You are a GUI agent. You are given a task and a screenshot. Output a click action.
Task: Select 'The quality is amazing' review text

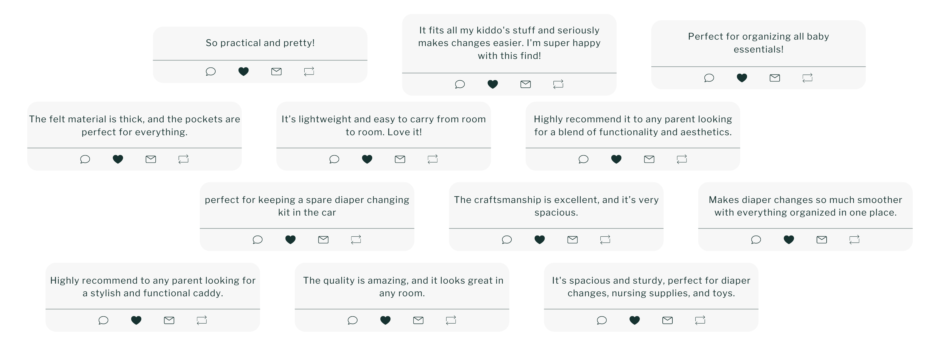click(402, 287)
